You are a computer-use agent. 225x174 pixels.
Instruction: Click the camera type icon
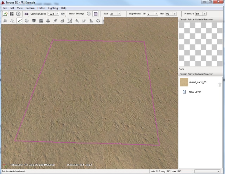tap(26, 14)
